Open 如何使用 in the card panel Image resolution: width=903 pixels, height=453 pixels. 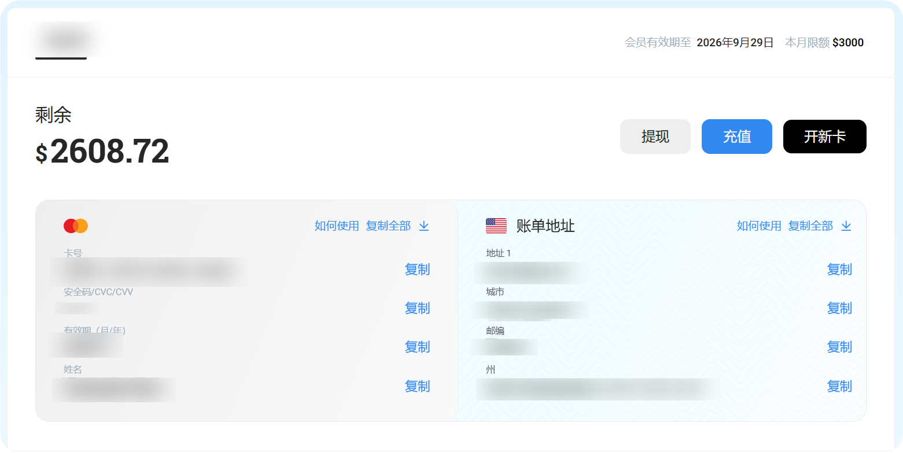tap(337, 226)
